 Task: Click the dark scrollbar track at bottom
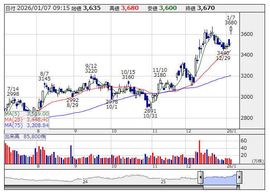point(104,187)
